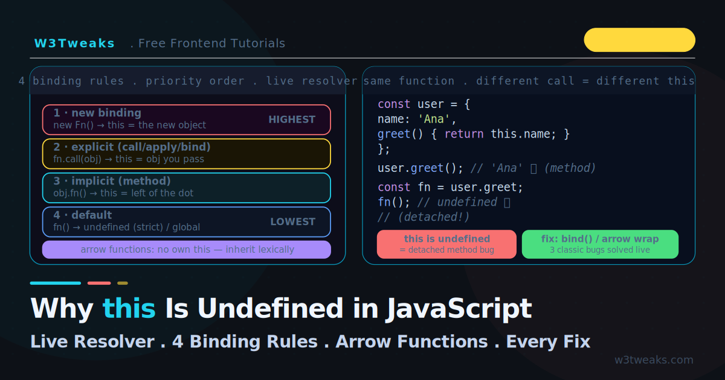Click the red 'this is undefined' box
The width and height of the screenshot is (725, 380).
[446, 244]
